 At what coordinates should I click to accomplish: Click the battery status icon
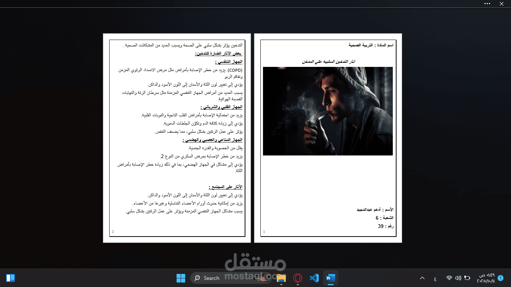click(x=467, y=278)
